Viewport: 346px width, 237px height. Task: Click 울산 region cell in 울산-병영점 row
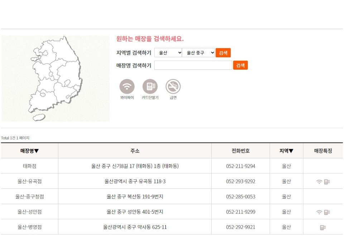pos(286,227)
